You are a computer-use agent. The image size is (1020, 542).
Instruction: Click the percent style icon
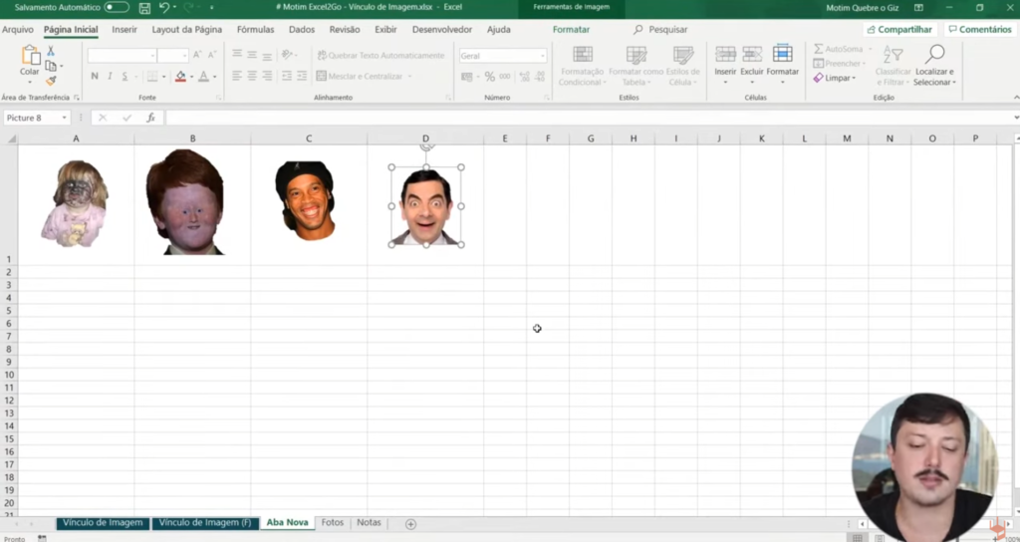[489, 77]
